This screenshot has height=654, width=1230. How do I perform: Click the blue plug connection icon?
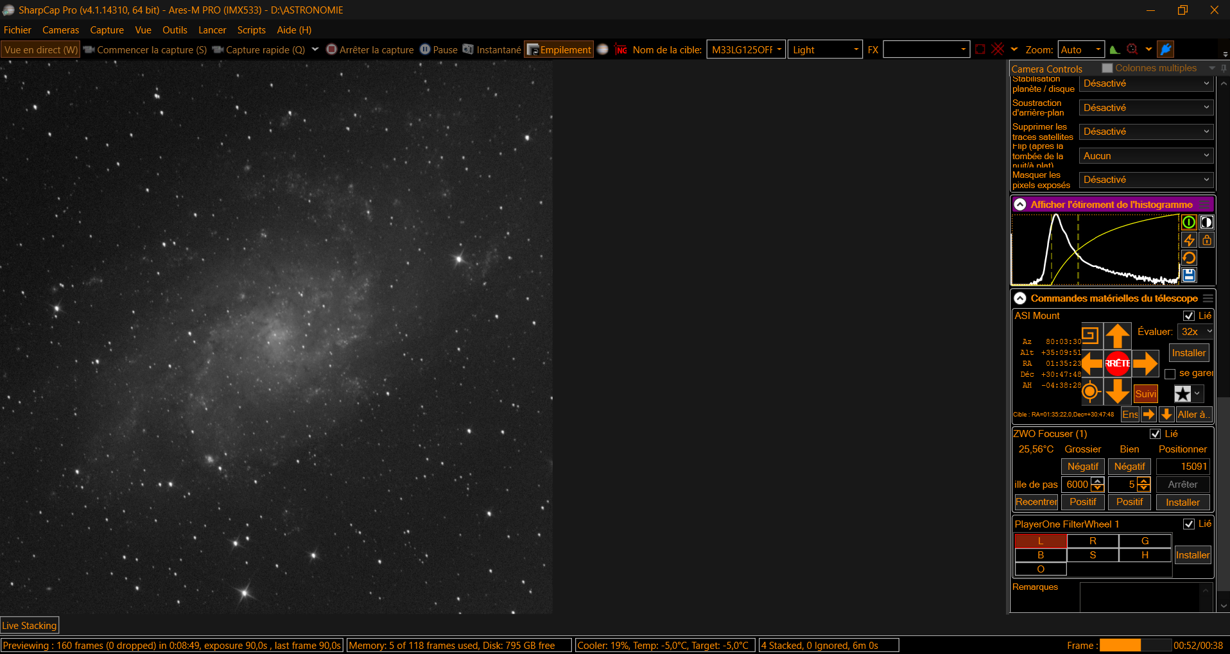point(1166,49)
